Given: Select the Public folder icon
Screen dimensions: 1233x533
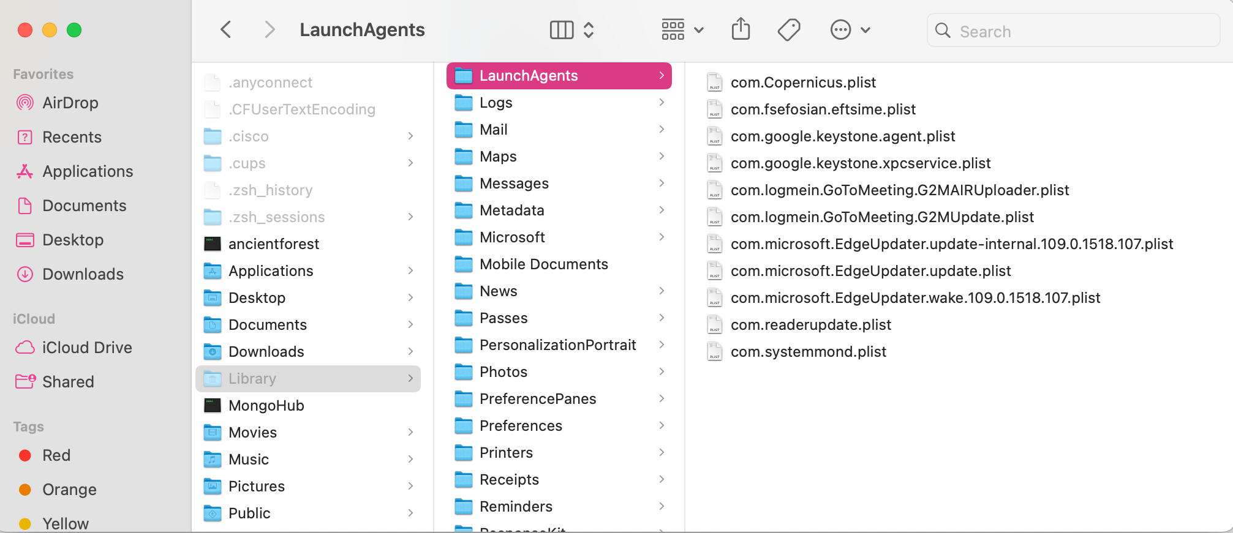Looking at the screenshot, I should point(213,513).
